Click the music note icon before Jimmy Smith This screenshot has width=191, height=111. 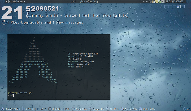pos(28,15)
